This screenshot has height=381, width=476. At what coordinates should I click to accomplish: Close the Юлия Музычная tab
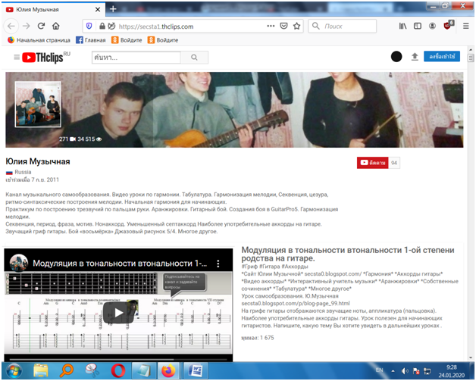[98, 10]
